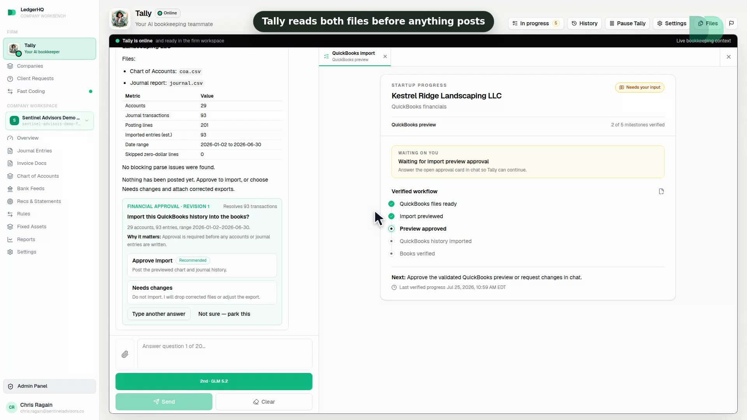Go to Overview page
The height and width of the screenshot is (420, 747).
(28, 138)
